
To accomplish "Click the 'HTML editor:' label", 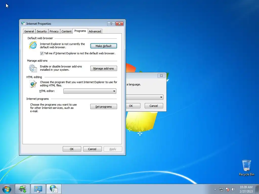I will point(47,91).
